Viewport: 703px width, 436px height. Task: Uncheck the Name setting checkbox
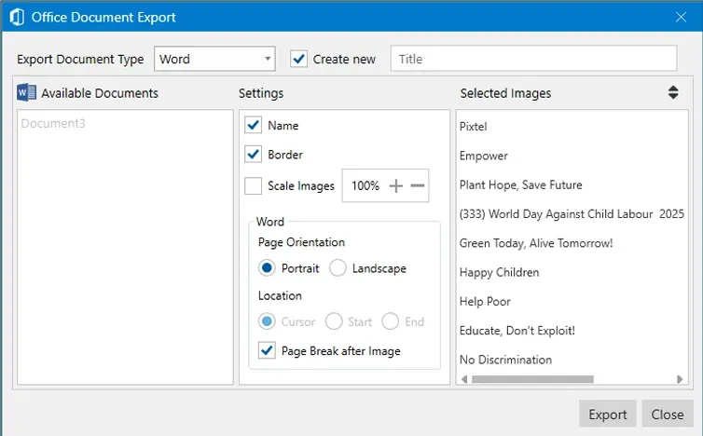[x=254, y=125]
